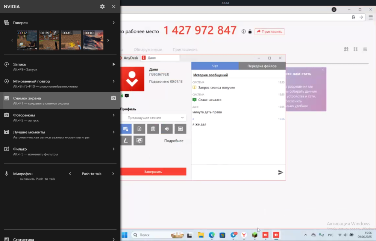Open the 00:12 gallery clip
376x241 pixels.
coord(27,40)
